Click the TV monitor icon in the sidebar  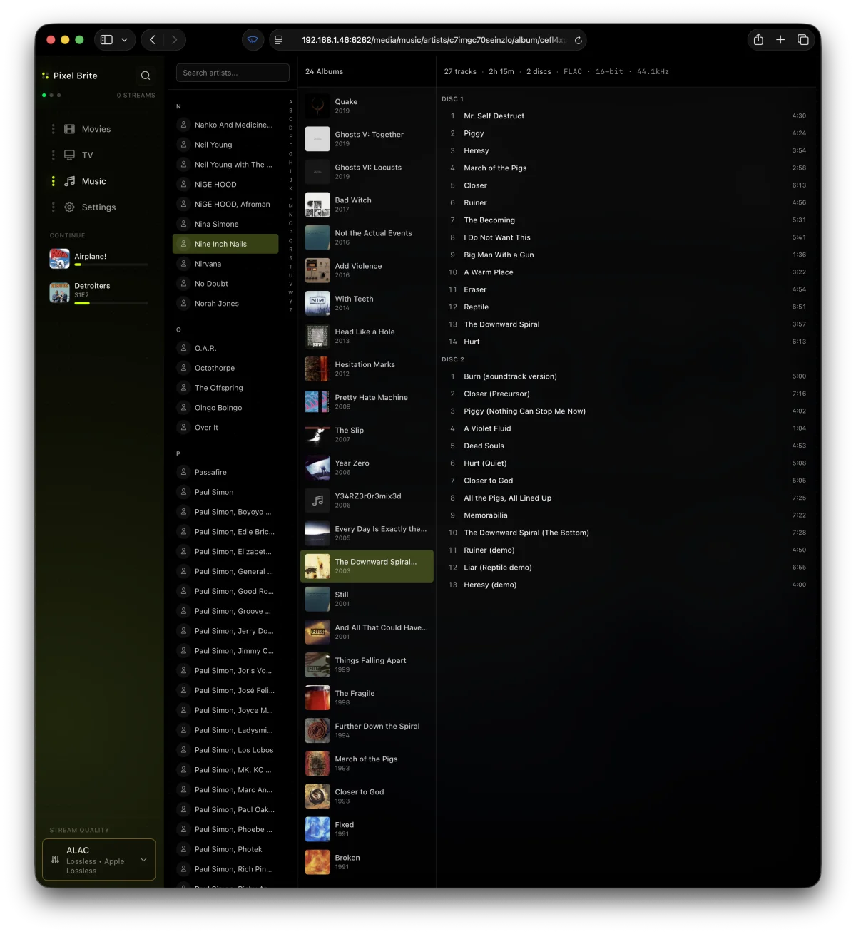click(x=69, y=155)
